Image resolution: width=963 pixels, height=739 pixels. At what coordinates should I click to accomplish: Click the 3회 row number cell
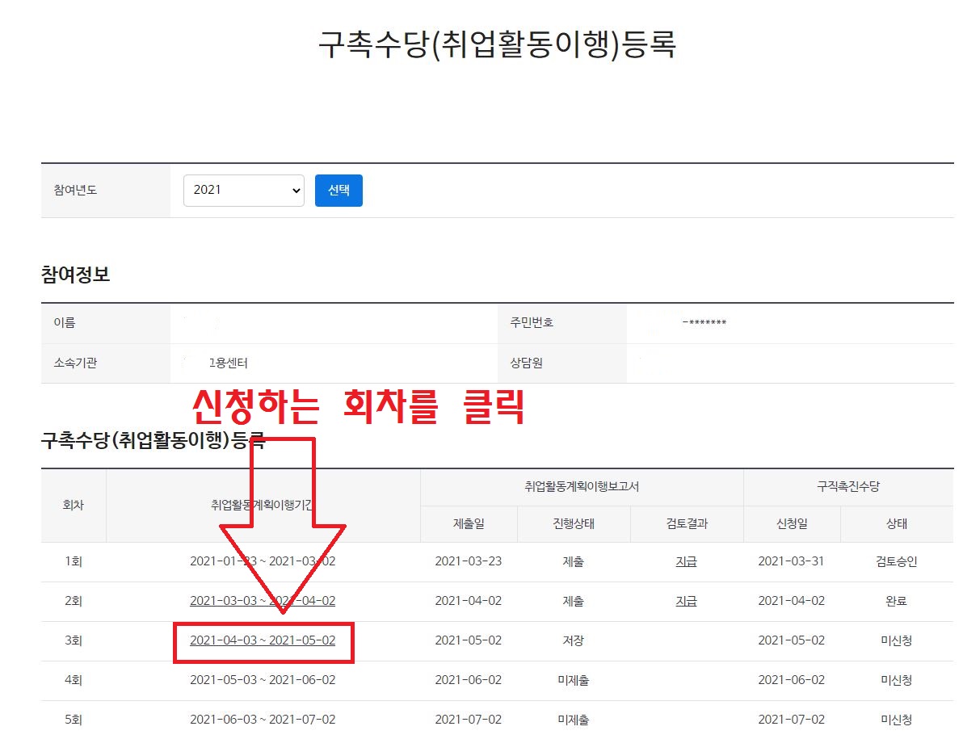tap(73, 640)
